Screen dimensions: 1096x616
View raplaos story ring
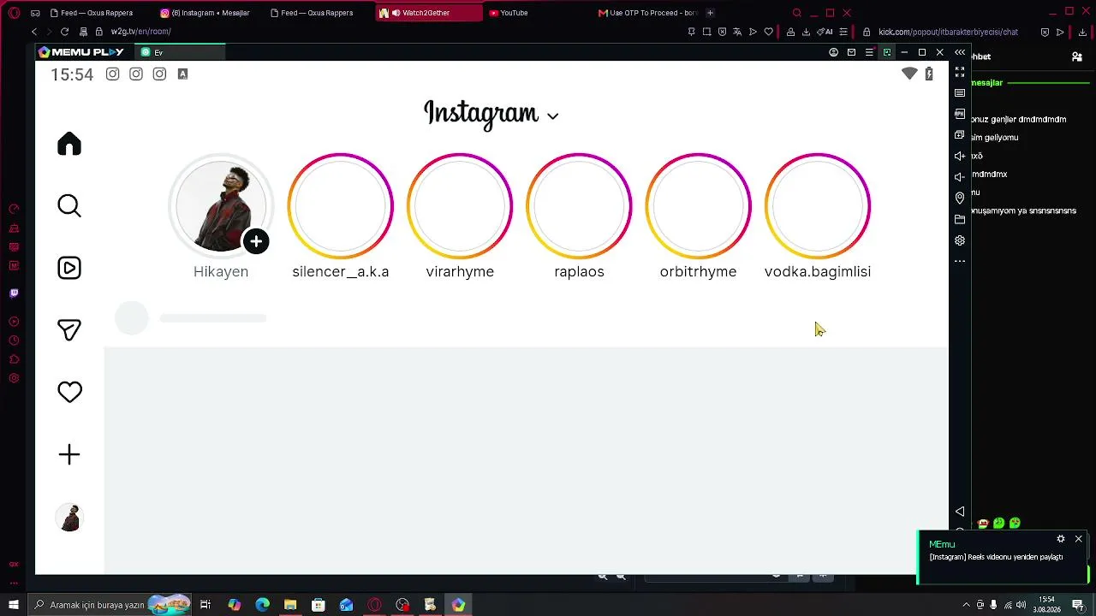(x=579, y=206)
